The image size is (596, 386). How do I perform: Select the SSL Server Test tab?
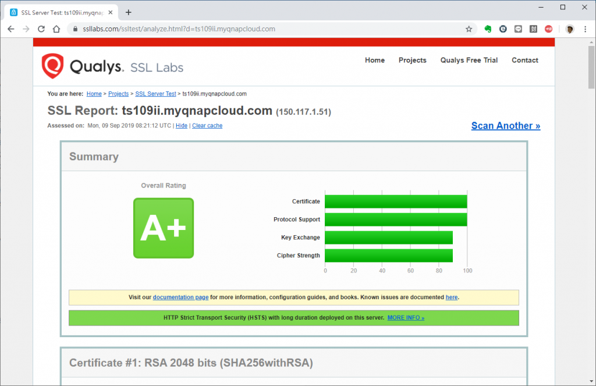click(x=62, y=13)
